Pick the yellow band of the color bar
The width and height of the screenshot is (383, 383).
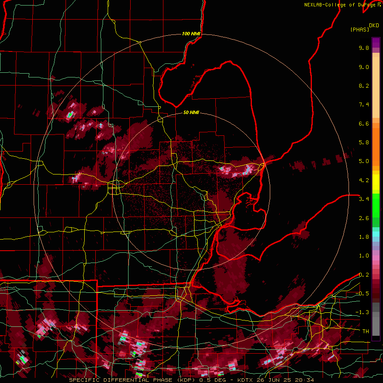click(376, 182)
